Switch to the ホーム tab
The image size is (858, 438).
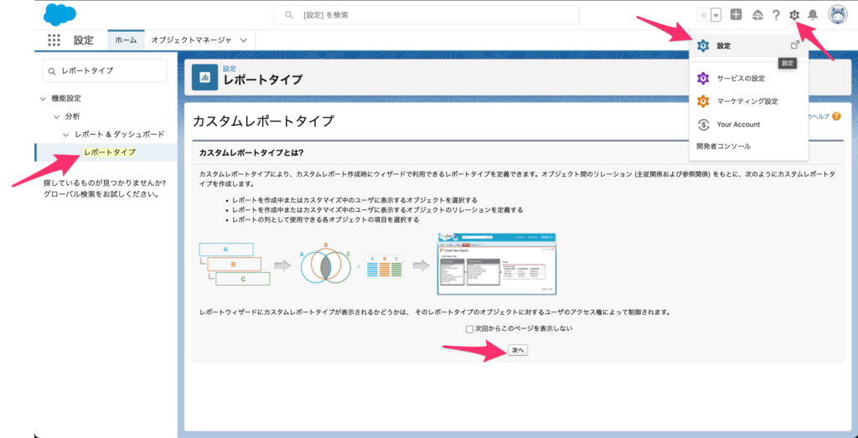tap(126, 40)
